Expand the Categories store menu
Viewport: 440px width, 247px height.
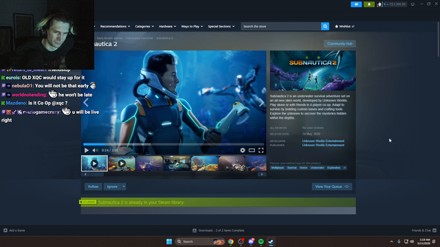coord(144,26)
